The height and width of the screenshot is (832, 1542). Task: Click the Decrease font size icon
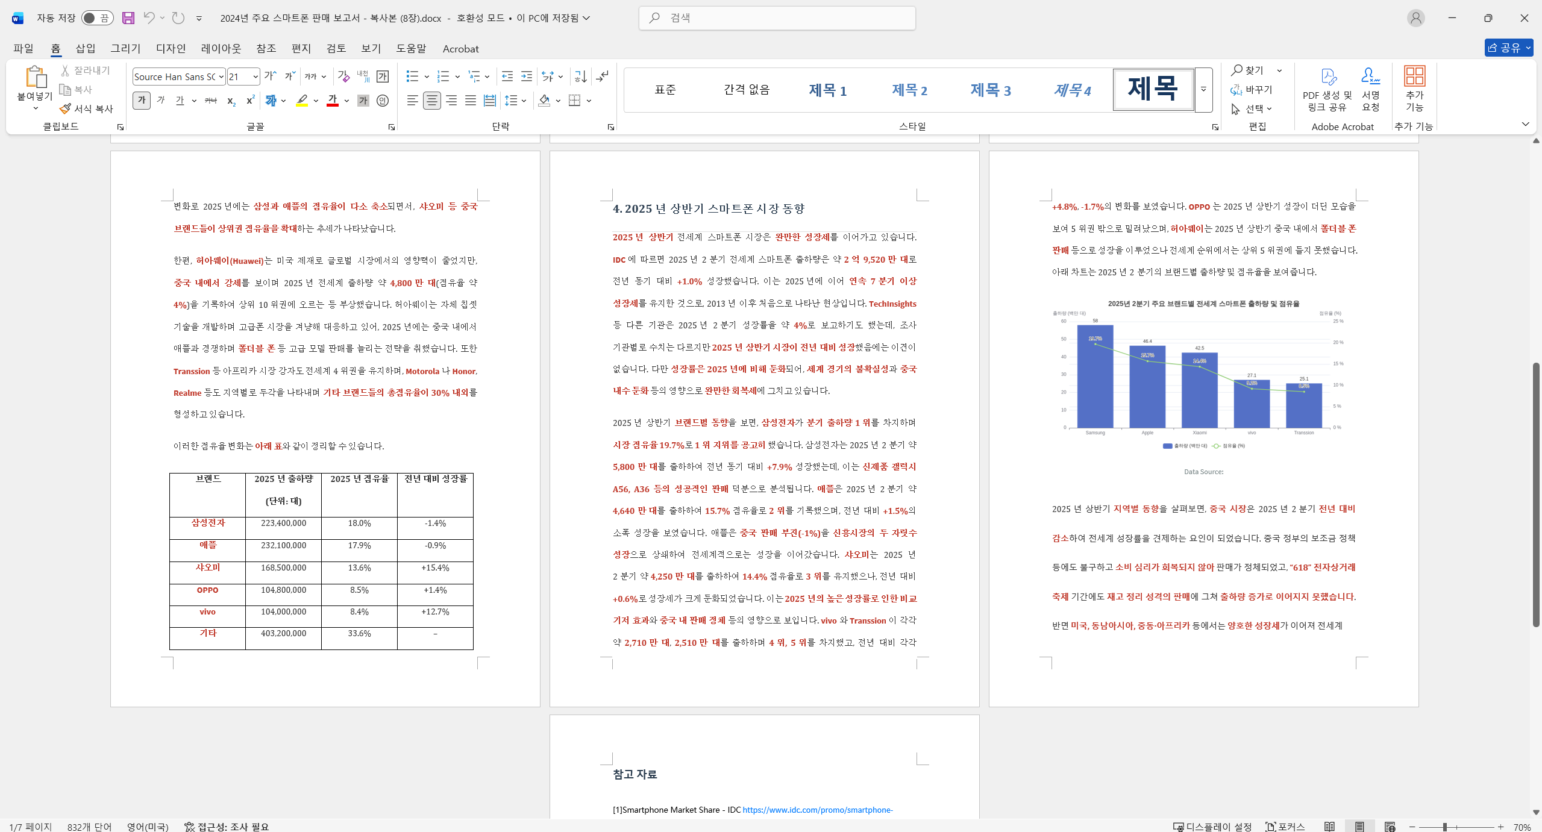290,77
